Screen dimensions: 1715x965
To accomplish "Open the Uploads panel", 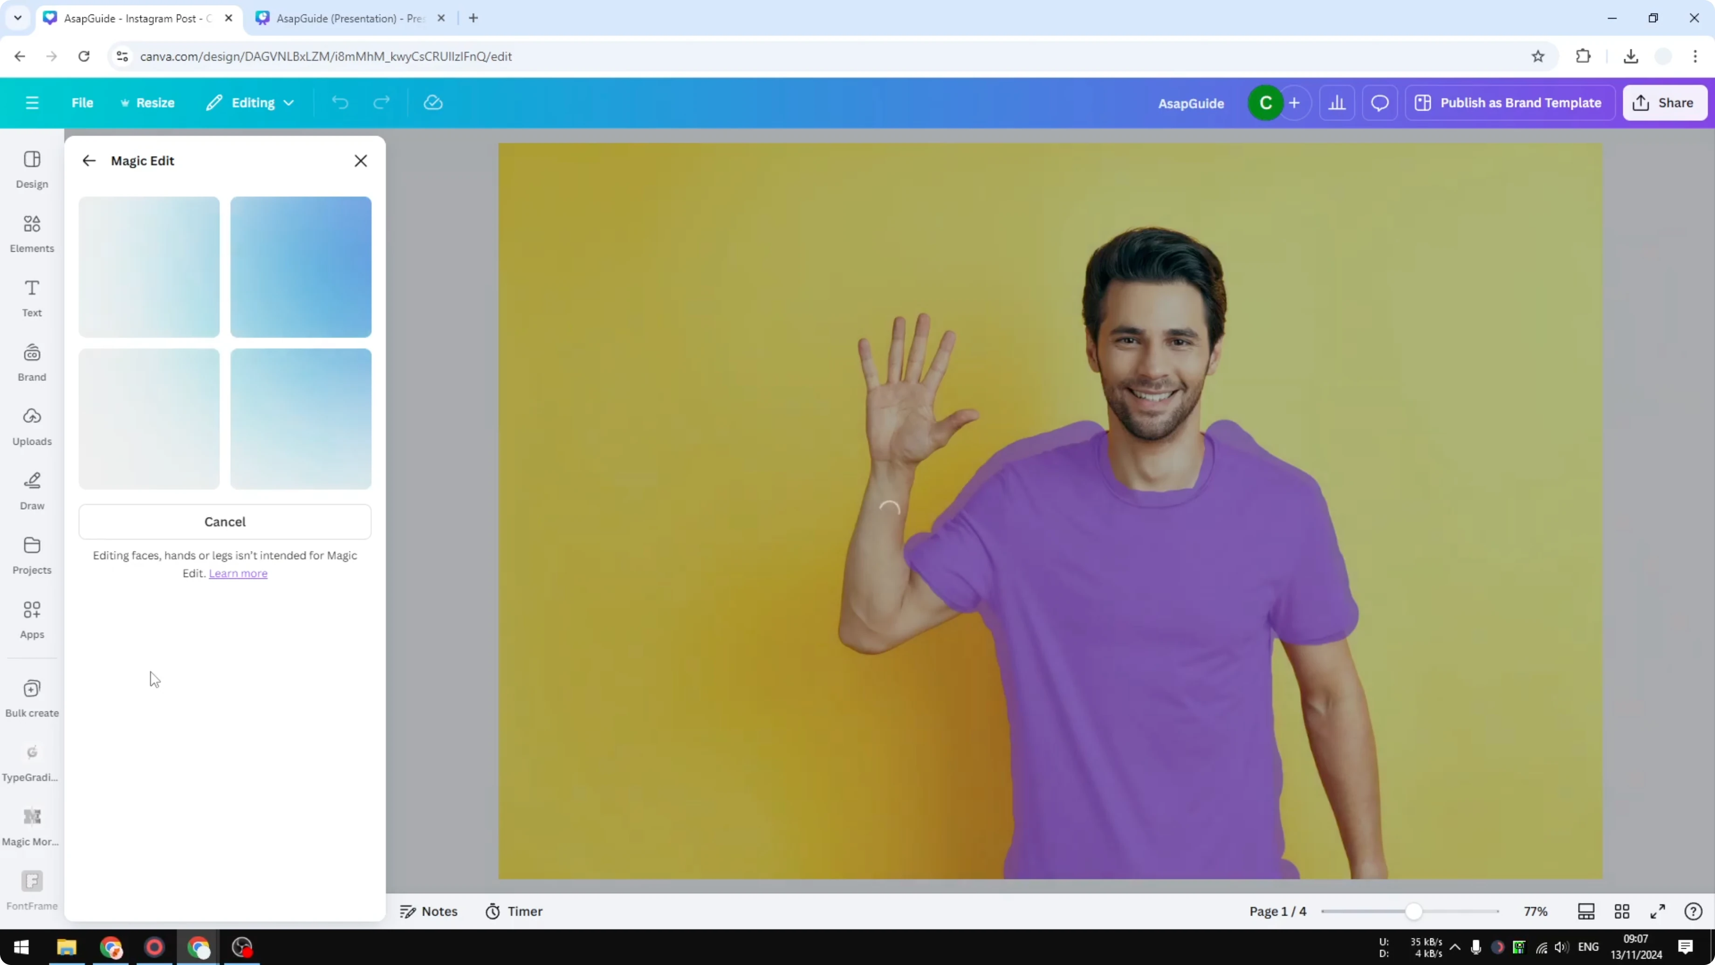I will pos(31,426).
